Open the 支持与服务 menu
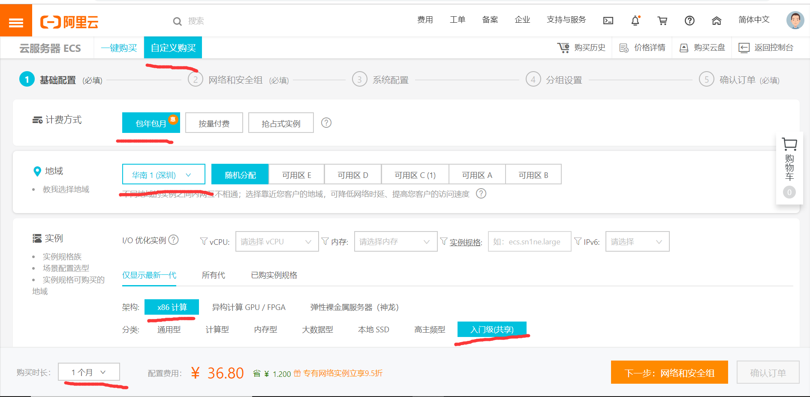The width and height of the screenshot is (810, 397). 566,20
